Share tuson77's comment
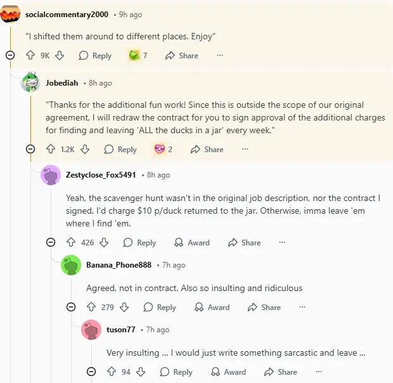The image size is (393, 383). click(x=280, y=372)
